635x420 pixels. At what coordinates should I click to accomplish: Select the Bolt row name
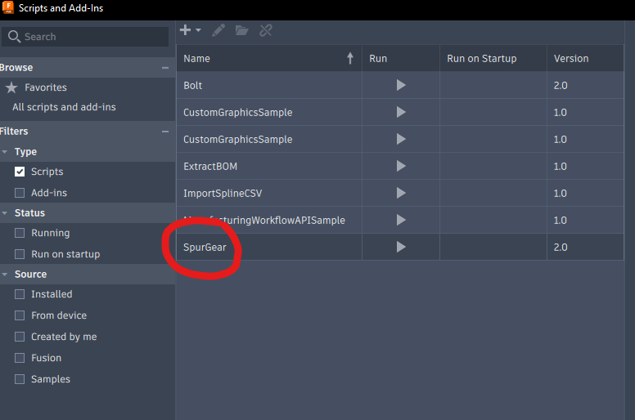[193, 85]
